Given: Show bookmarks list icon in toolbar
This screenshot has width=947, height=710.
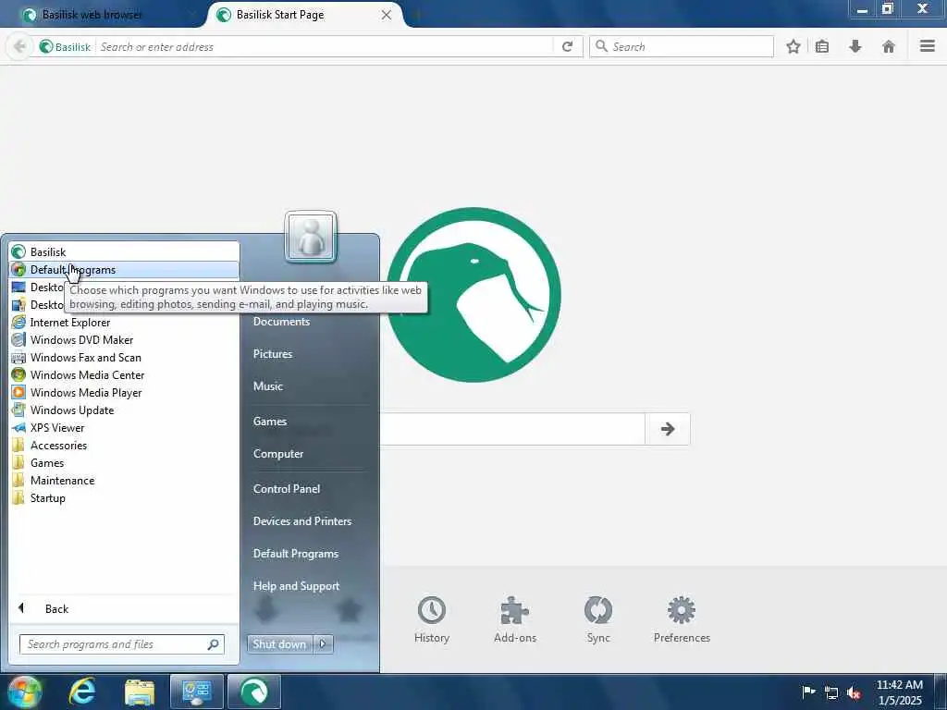Looking at the screenshot, I should tap(822, 46).
